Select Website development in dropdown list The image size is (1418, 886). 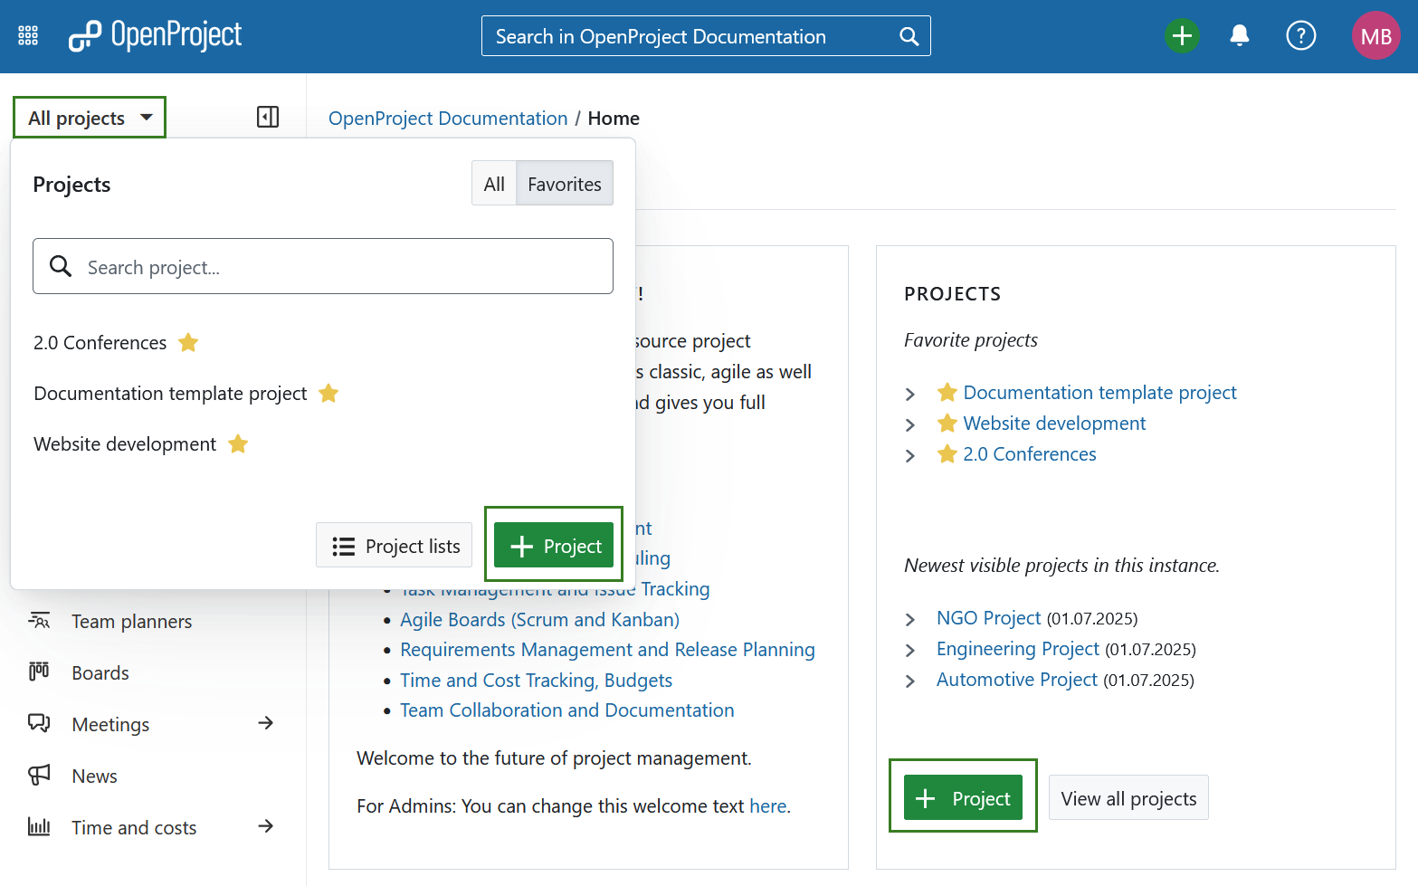(125, 443)
